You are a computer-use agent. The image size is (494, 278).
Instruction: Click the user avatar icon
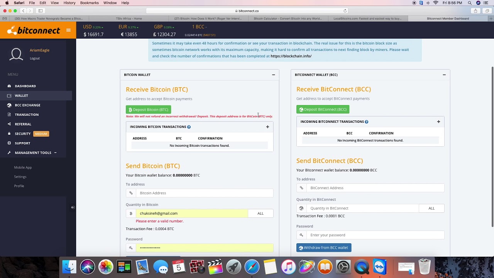[x=16, y=54]
